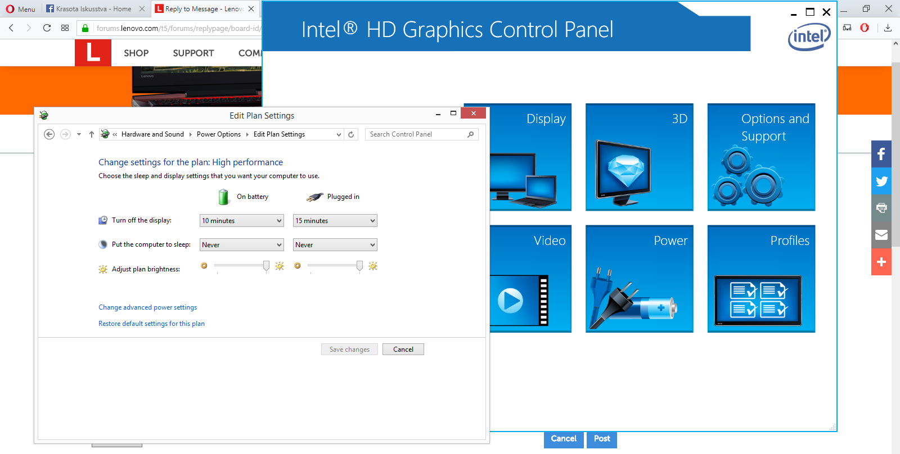Image resolution: width=900 pixels, height=454 pixels.
Task: Click the plugged-in brightness slider handle
Action: click(x=359, y=266)
